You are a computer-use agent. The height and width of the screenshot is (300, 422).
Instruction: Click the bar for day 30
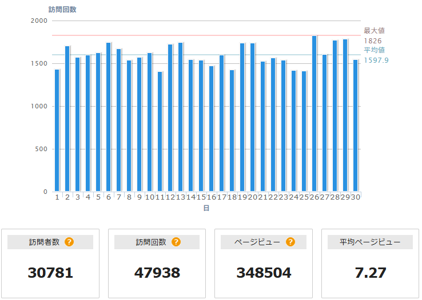point(355,125)
